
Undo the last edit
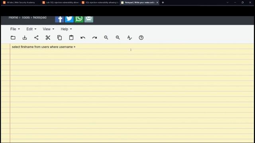pyautogui.click(x=83, y=38)
